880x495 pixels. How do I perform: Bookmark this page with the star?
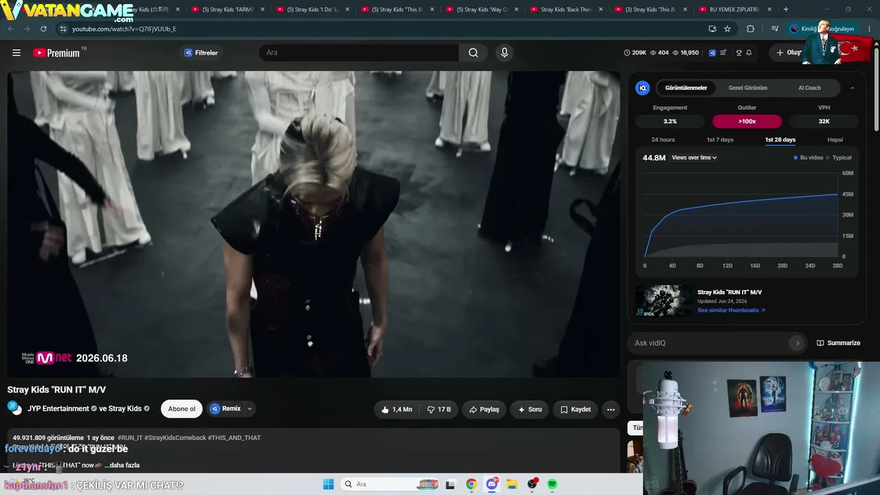[727, 29]
